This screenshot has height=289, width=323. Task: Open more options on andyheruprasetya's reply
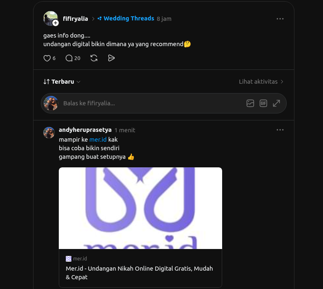(x=280, y=130)
